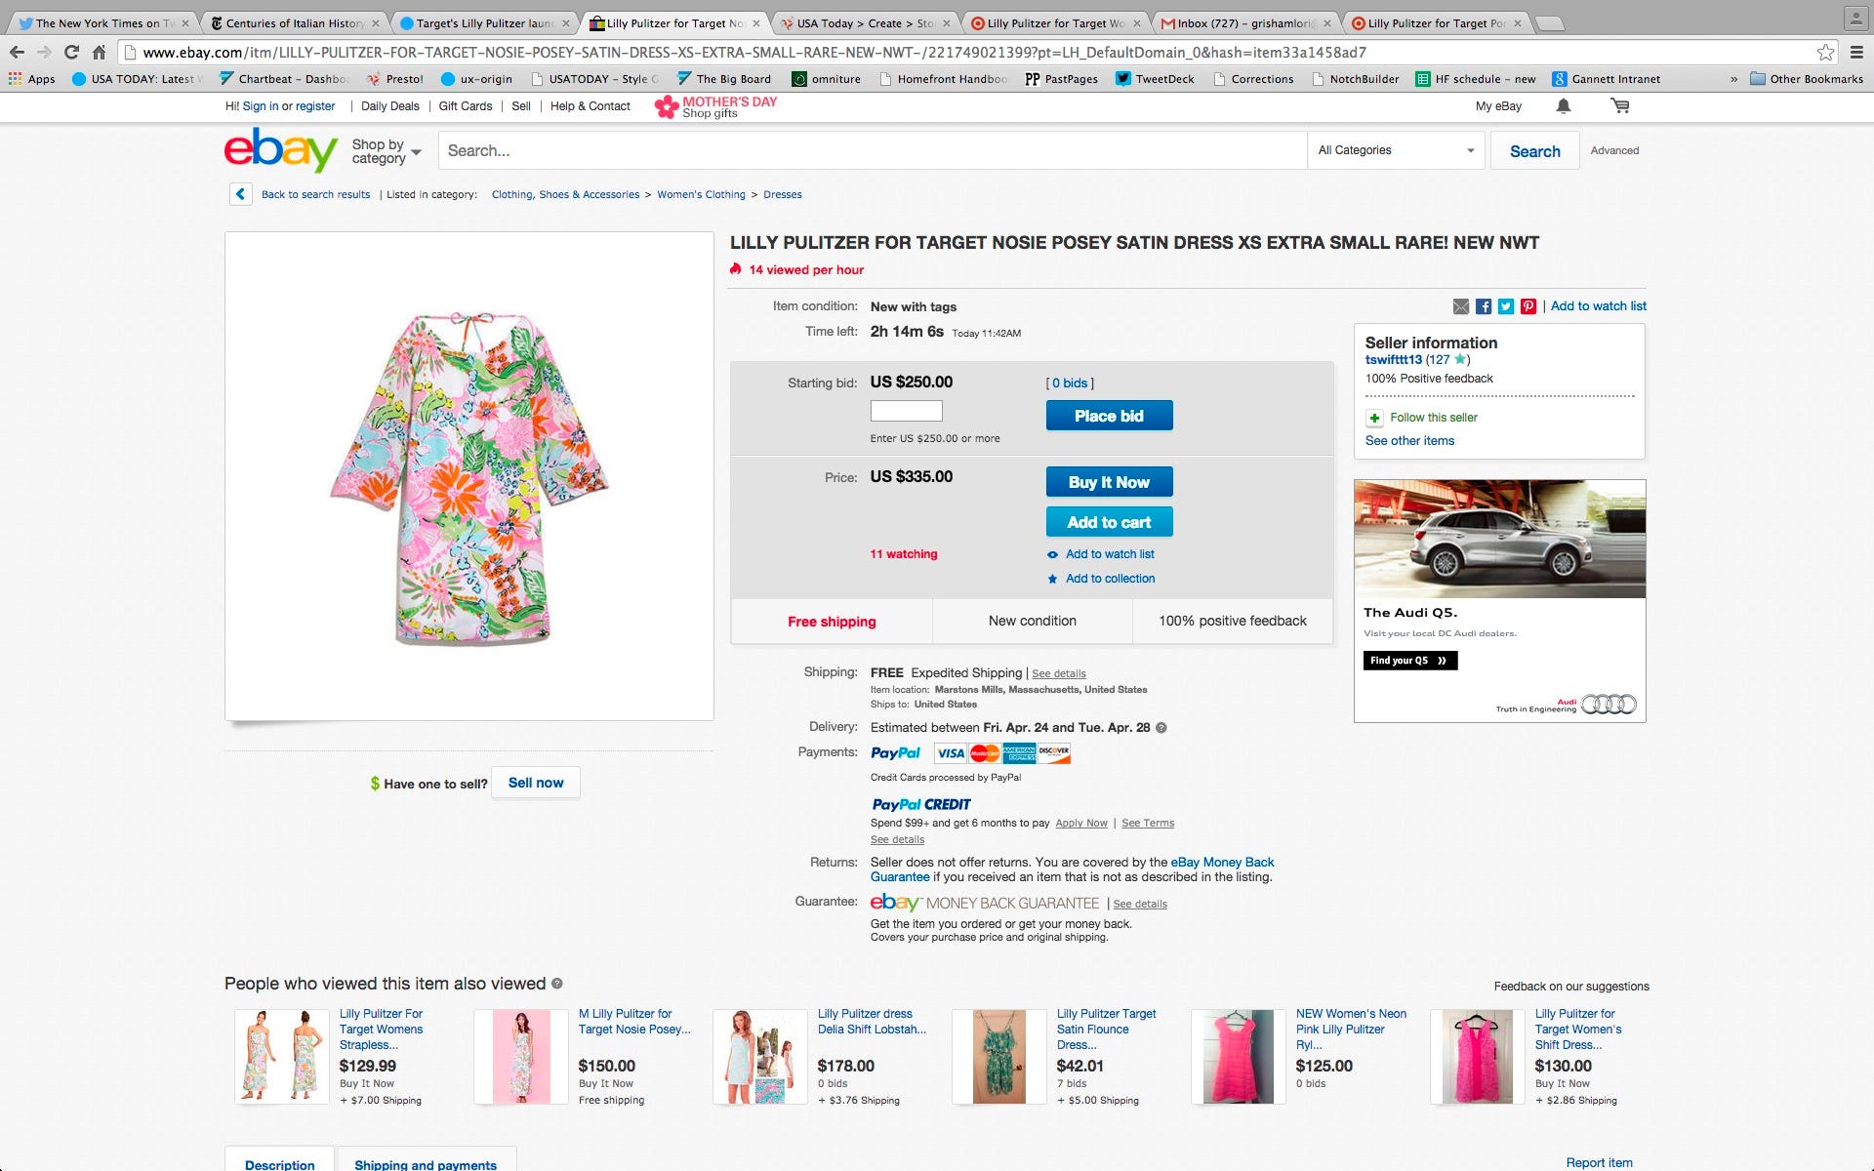
Task: Open the All Categories dropdown
Action: (x=1396, y=149)
